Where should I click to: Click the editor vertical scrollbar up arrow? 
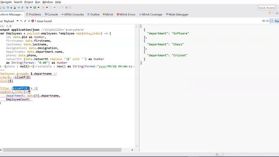point(136,27)
